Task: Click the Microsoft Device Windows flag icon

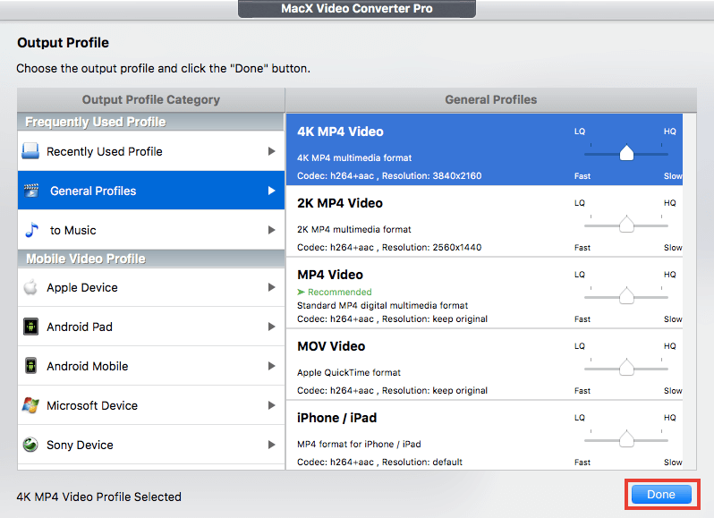Action: (x=30, y=405)
